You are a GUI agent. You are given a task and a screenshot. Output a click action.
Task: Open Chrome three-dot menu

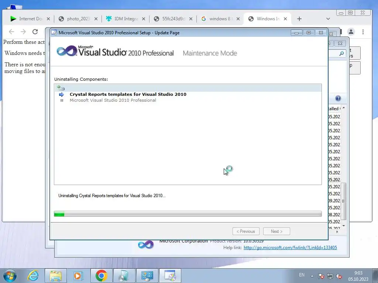(363, 32)
